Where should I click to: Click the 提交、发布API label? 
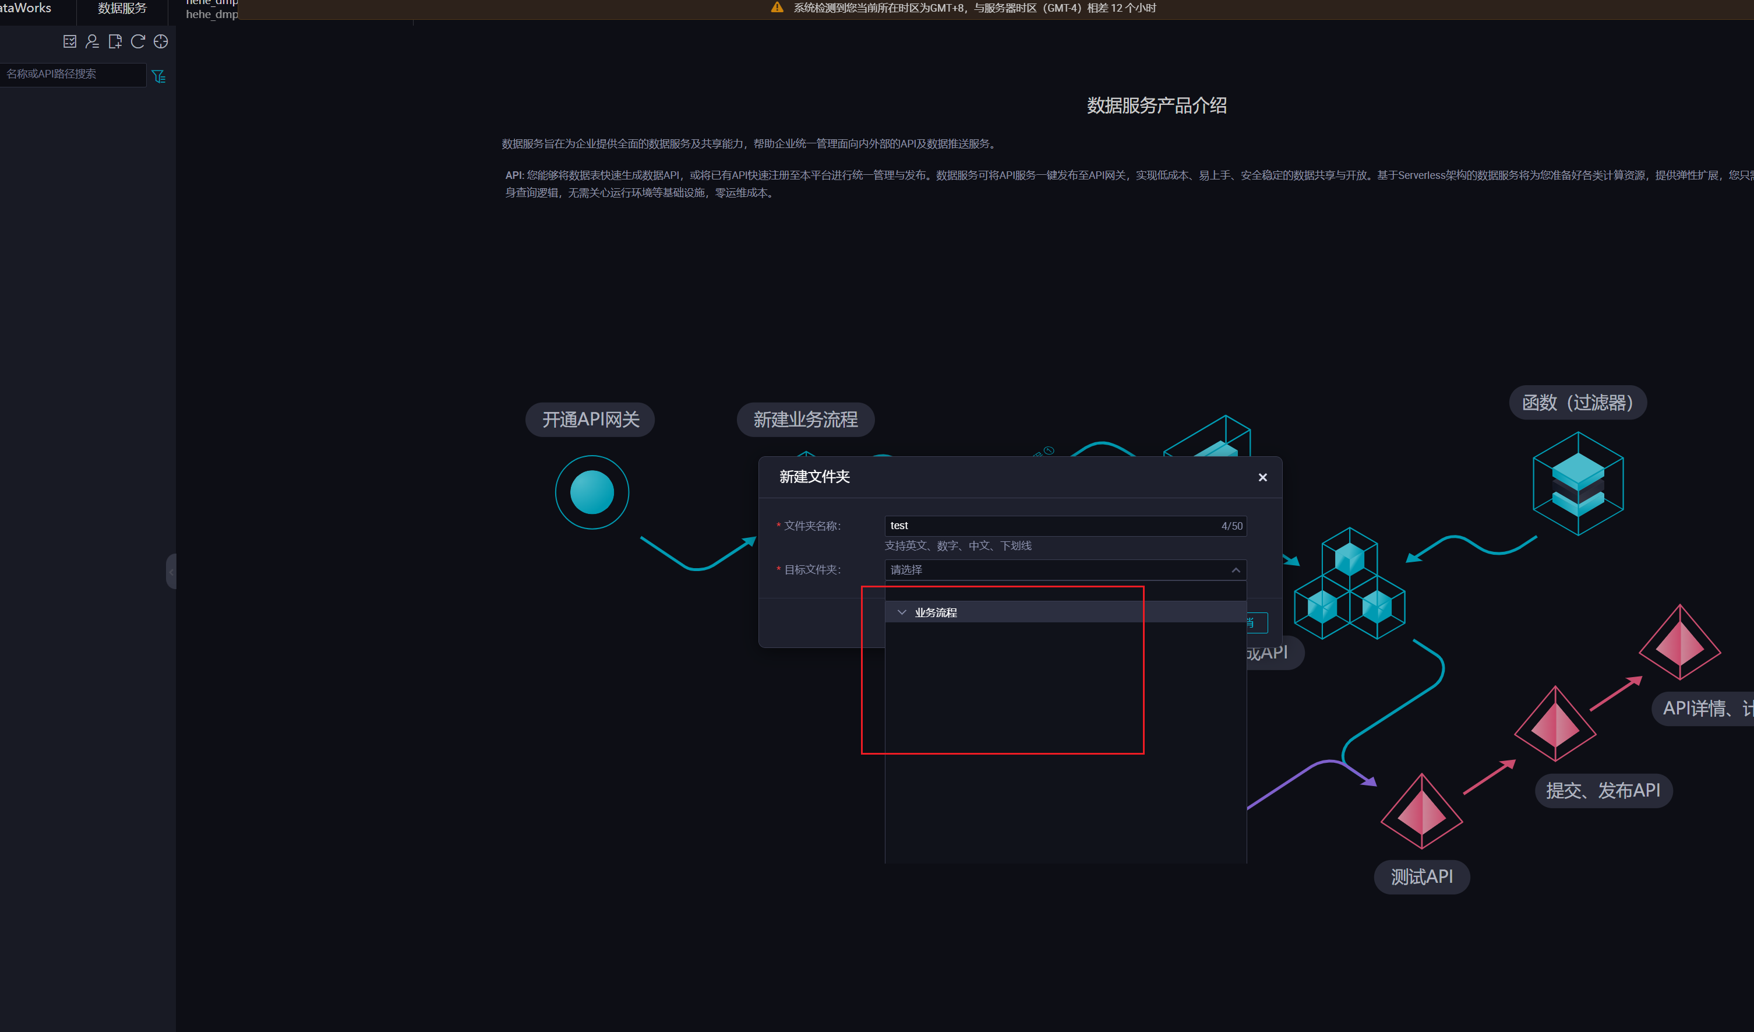point(1603,790)
